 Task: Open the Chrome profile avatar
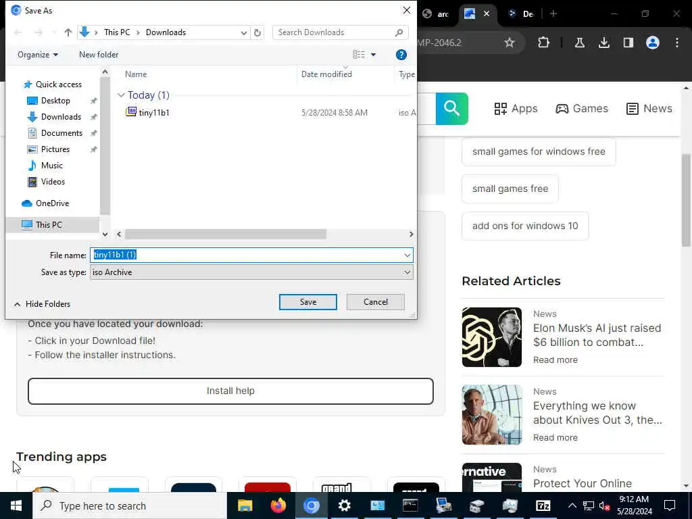tap(653, 43)
